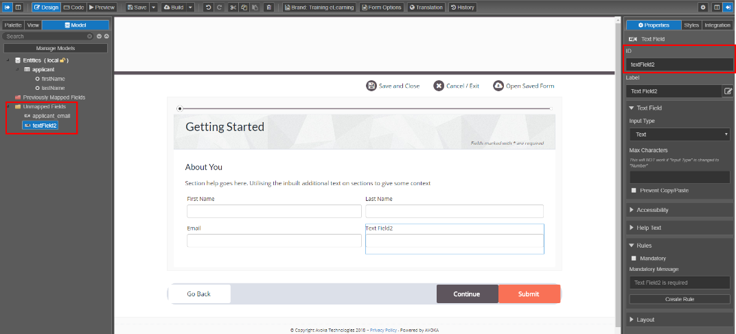736x334 pixels.
Task: Open the Save dropdown arrow
Action: click(x=154, y=7)
